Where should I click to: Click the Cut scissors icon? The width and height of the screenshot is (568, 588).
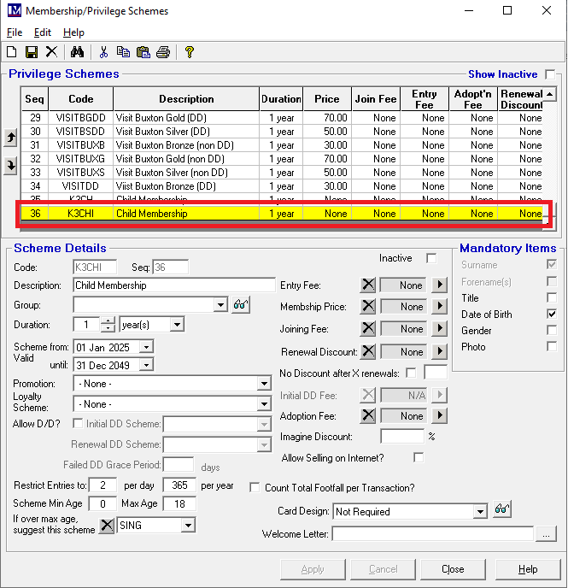(x=104, y=52)
